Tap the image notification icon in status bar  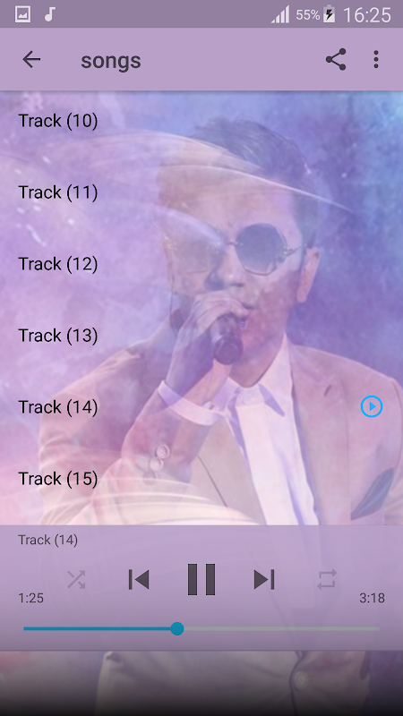click(22, 14)
